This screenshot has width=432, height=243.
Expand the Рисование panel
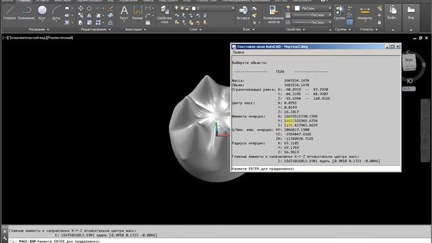coord(39,29)
